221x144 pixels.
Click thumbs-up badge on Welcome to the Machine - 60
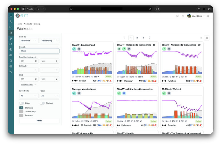(119, 49)
